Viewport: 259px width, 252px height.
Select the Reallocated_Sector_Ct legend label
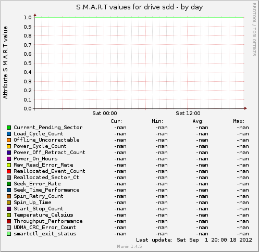(46, 178)
